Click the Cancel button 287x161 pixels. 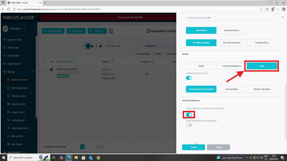tap(218, 147)
